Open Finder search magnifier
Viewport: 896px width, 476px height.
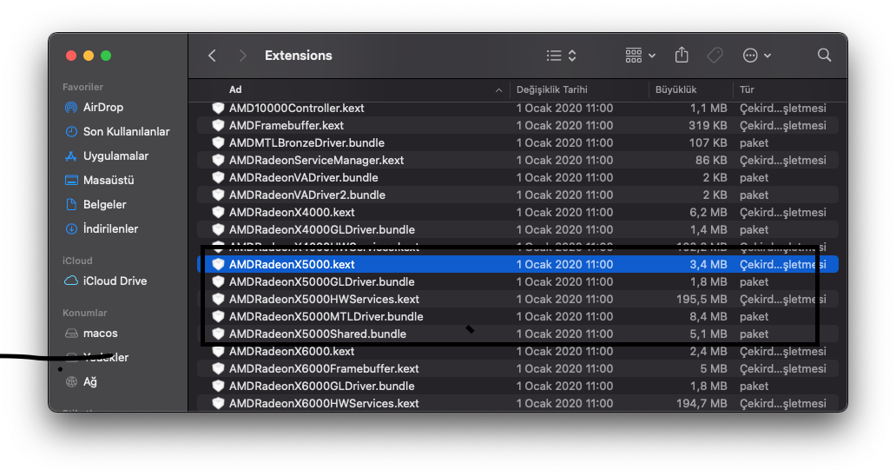click(824, 55)
